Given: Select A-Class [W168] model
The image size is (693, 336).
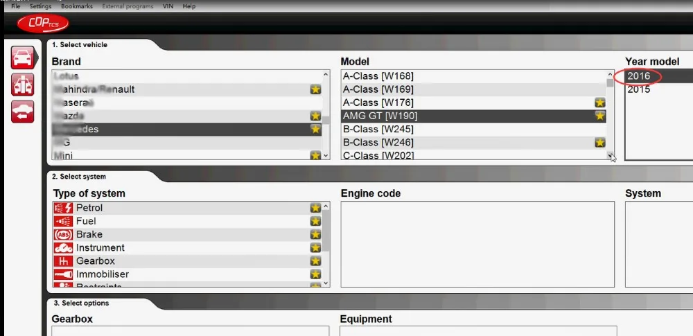Looking at the screenshot, I should (x=474, y=76).
